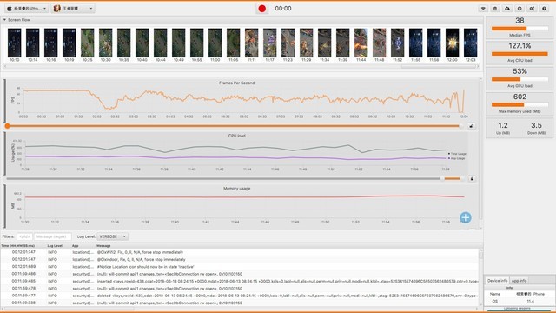This screenshot has width=556, height=313.
Task: Click the left grip handle of CPU chart
Action: [x=4, y=154]
